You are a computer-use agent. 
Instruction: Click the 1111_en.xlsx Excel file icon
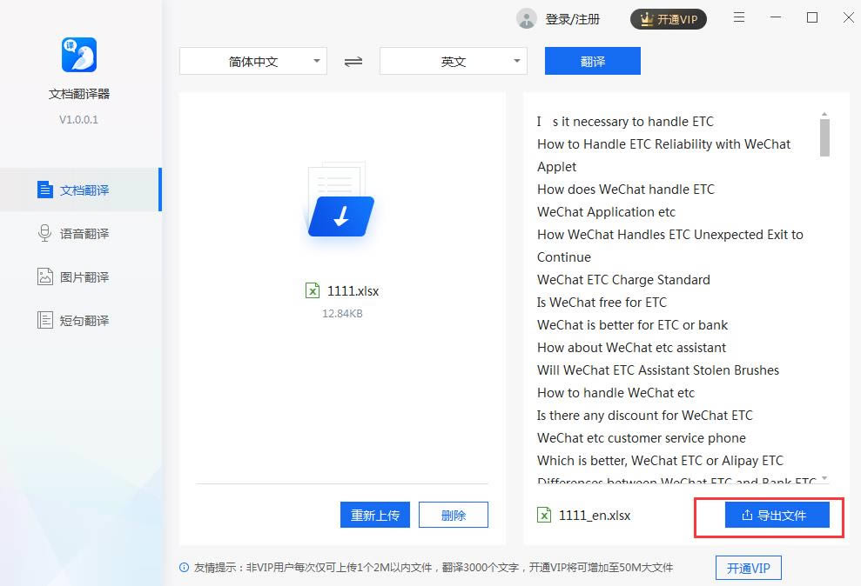click(x=544, y=515)
